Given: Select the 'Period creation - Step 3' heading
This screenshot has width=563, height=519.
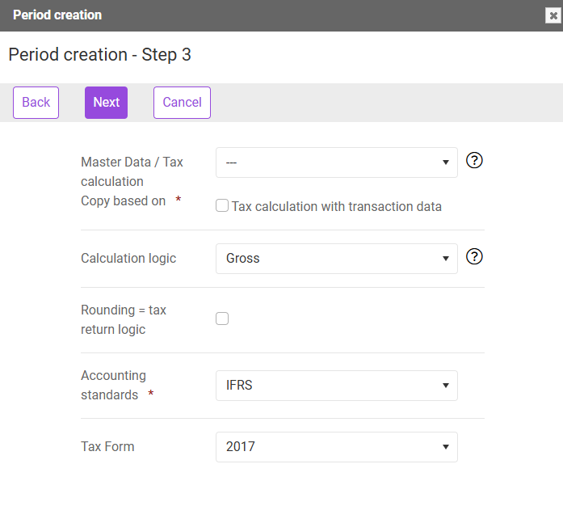Looking at the screenshot, I should click(100, 55).
